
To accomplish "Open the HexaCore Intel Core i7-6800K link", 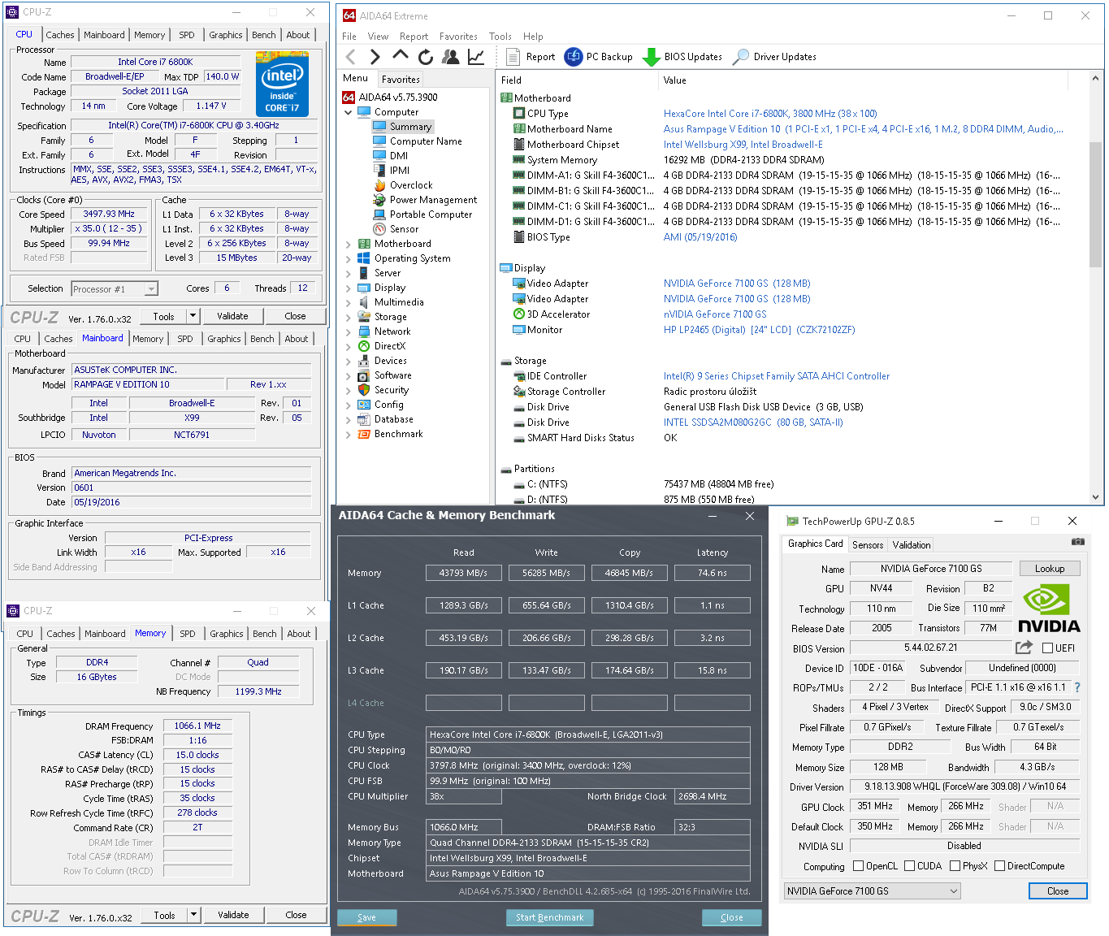I will tap(770, 114).
